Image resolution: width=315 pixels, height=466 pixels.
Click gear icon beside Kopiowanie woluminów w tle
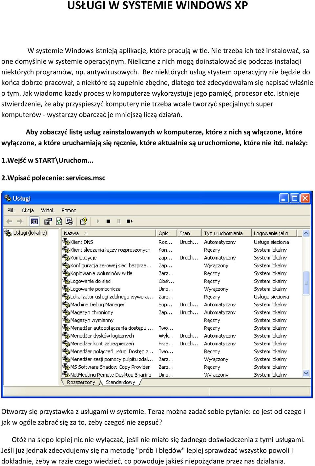[66, 273]
